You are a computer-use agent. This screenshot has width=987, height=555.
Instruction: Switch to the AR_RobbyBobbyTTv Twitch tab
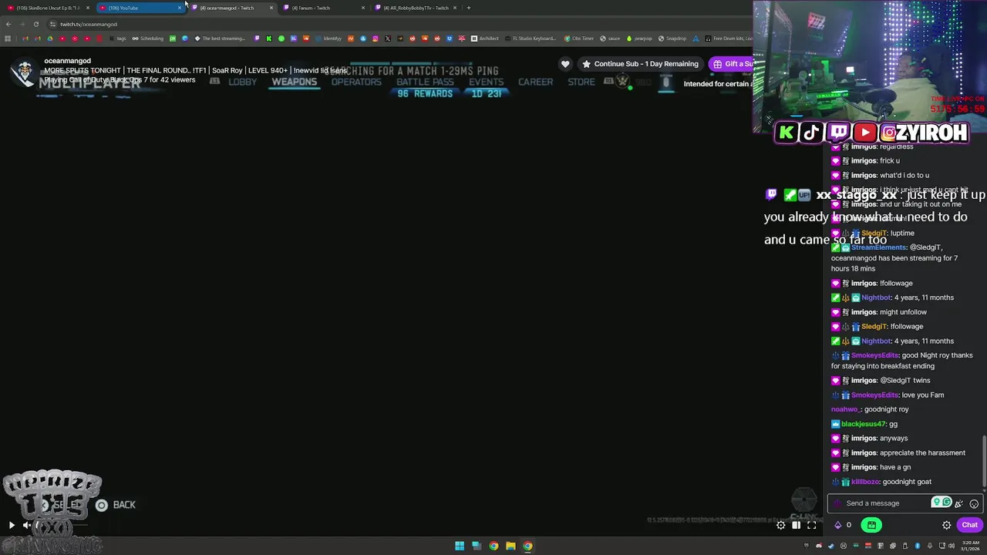(415, 8)
